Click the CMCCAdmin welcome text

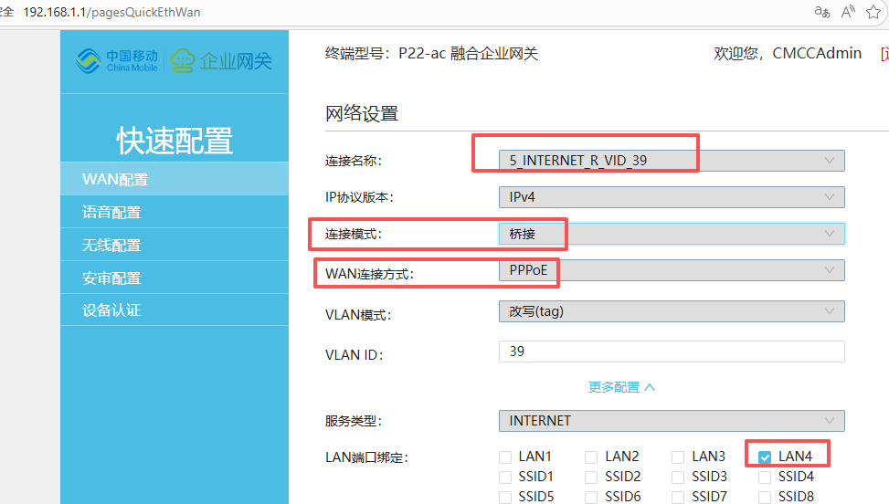pos(788,53)
